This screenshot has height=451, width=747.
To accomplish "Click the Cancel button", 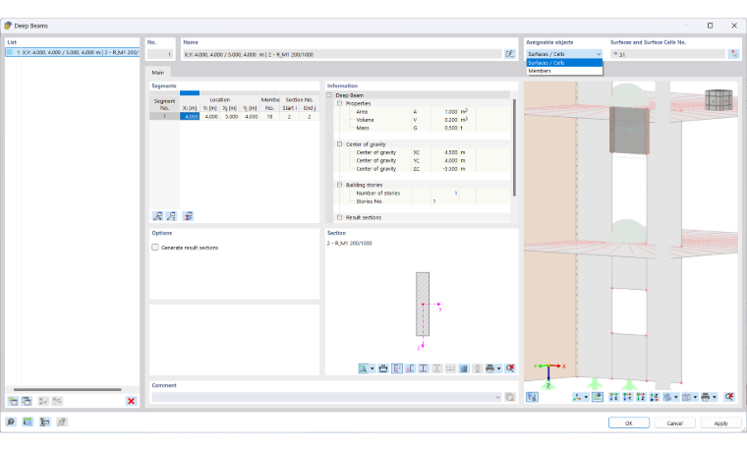I will tap(674, 423).
